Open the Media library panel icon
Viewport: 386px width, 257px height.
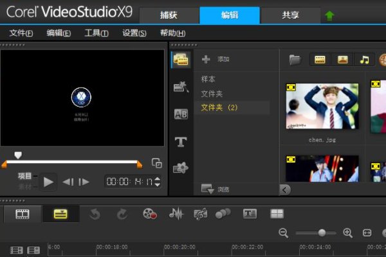[181, 60]
